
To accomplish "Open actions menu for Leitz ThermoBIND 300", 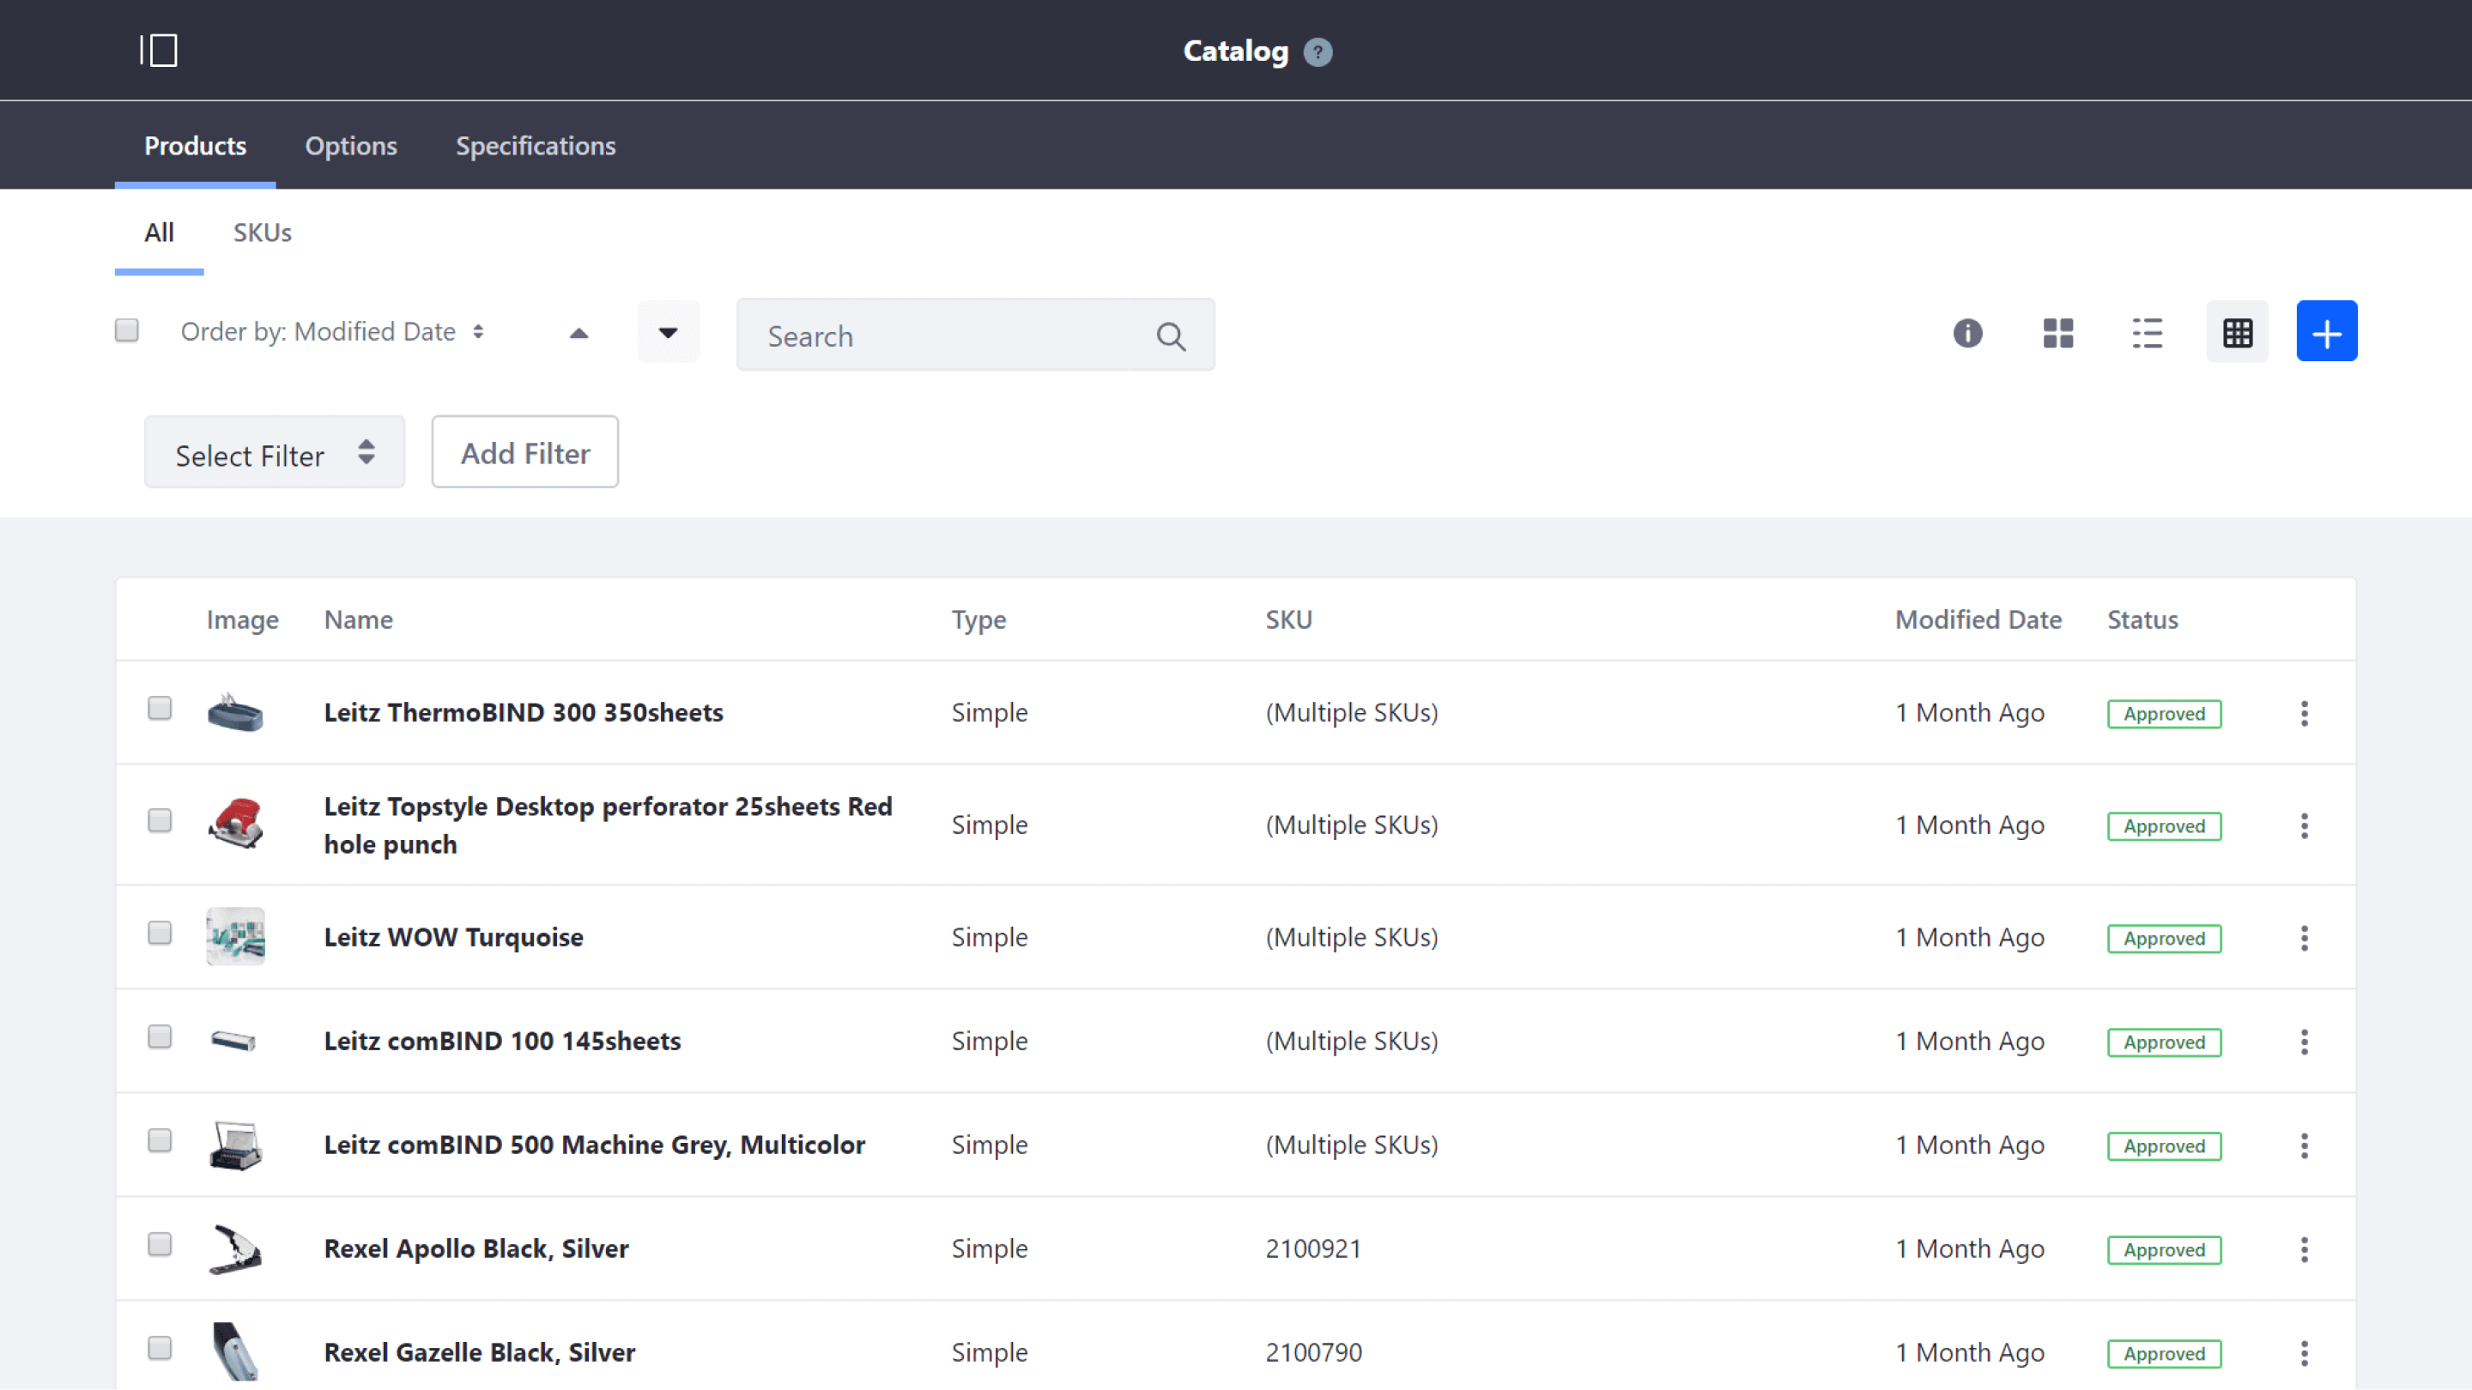I will tap(2304, 713).
